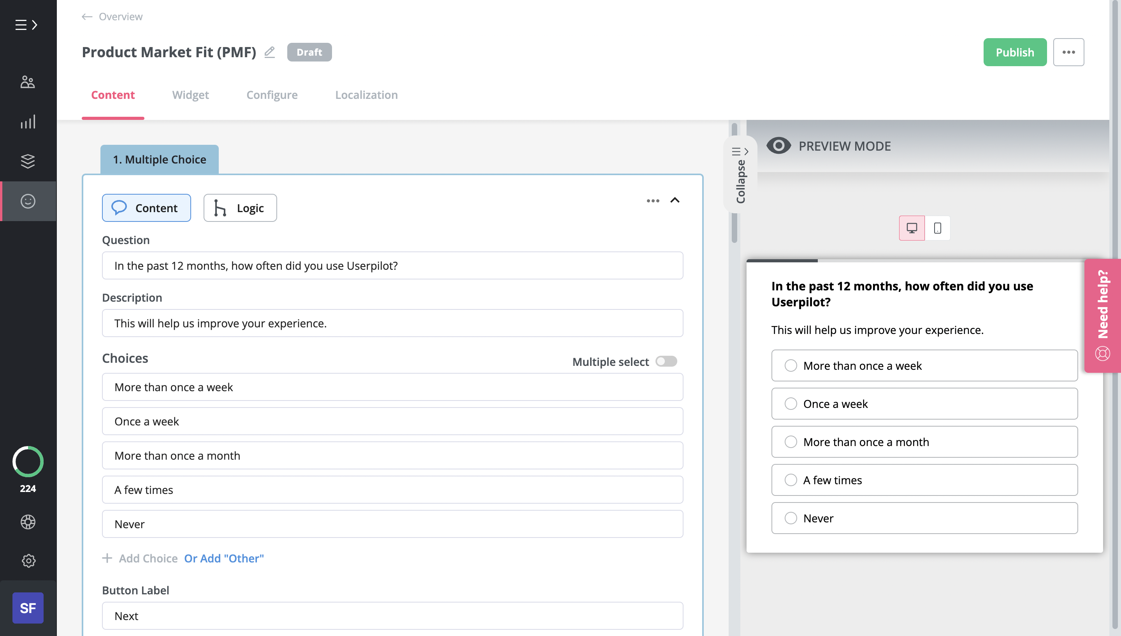The image size is (1121, 636).
Task: Add an Other choice option
Action: point(224,558)
